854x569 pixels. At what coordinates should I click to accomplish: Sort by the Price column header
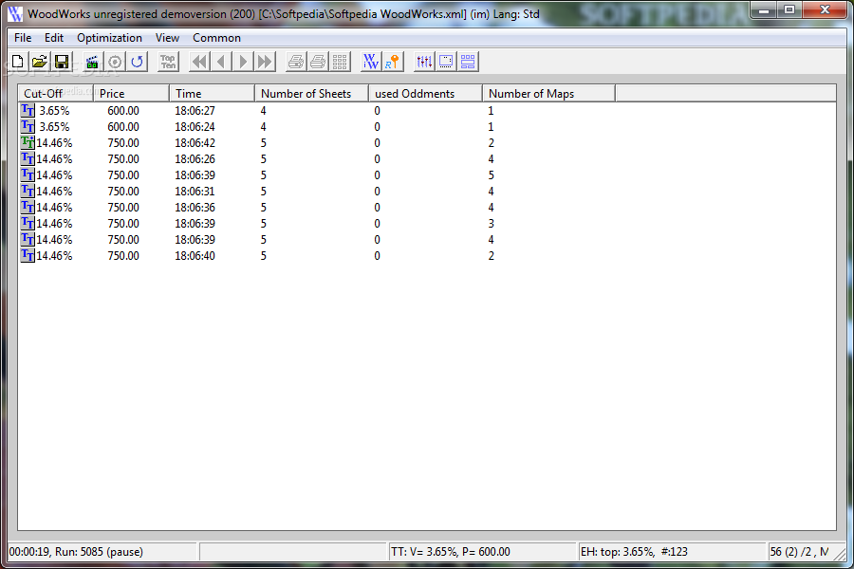[131, 93]
